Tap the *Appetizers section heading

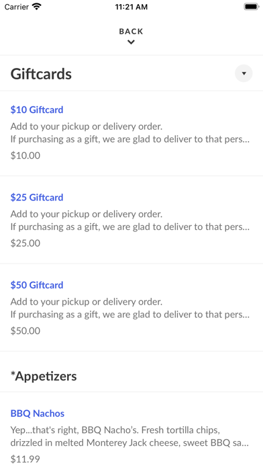coord(44,376)
